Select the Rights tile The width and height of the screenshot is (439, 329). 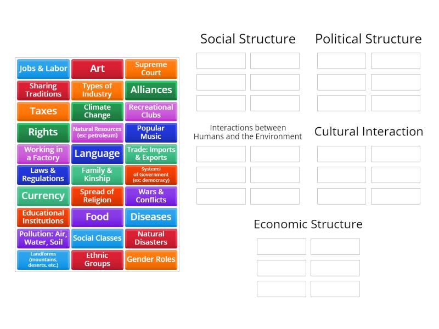tap(43, 132)
